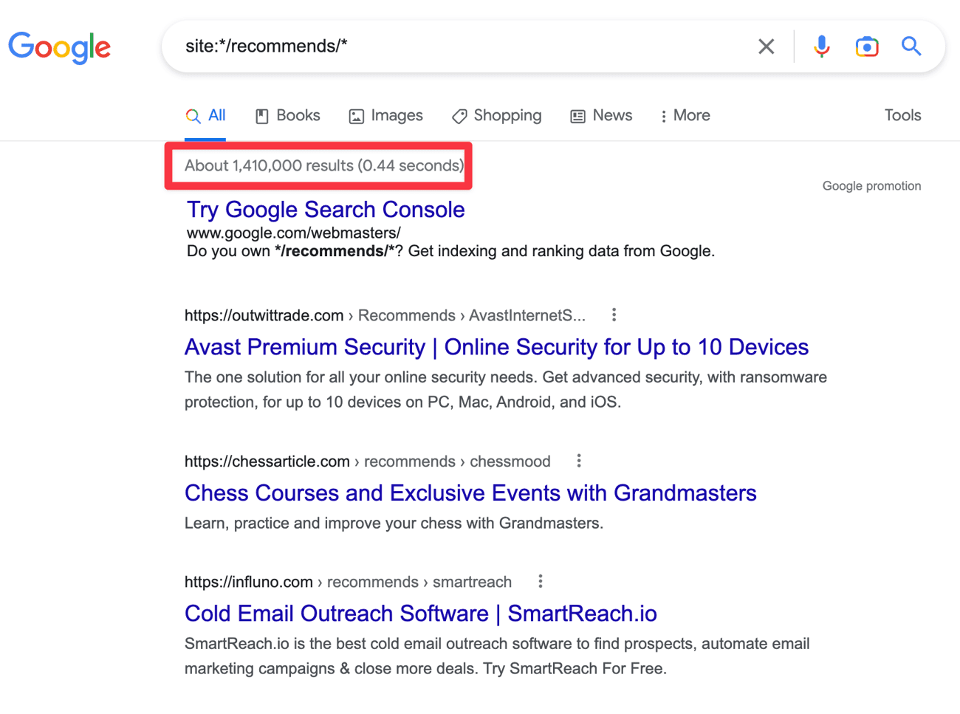The width and height of the screenshot is (960, 714).
Task: Open Cold Email Outreach Software result
Action: tap(420, 614)
